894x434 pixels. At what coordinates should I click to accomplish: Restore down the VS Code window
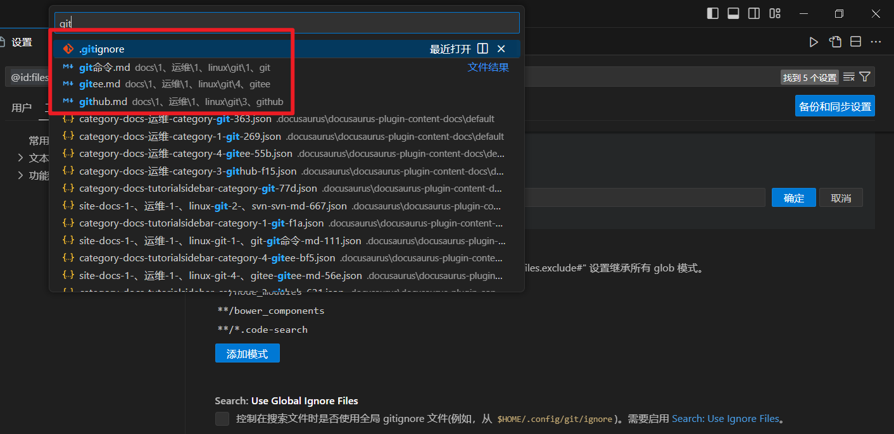840,13
